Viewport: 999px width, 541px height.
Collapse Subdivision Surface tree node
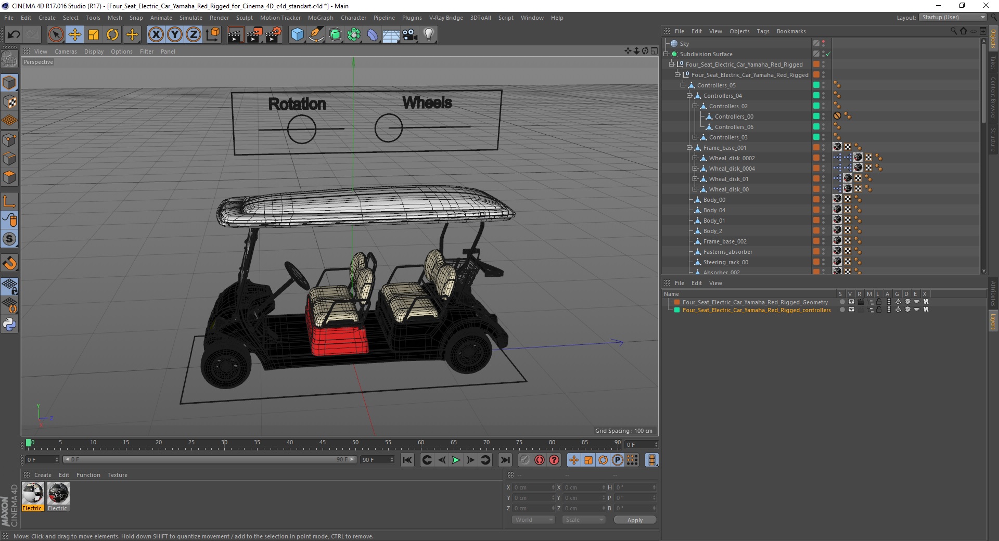(665, 54)
